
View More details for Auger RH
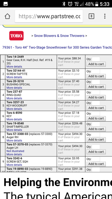(x=14, y=140)
